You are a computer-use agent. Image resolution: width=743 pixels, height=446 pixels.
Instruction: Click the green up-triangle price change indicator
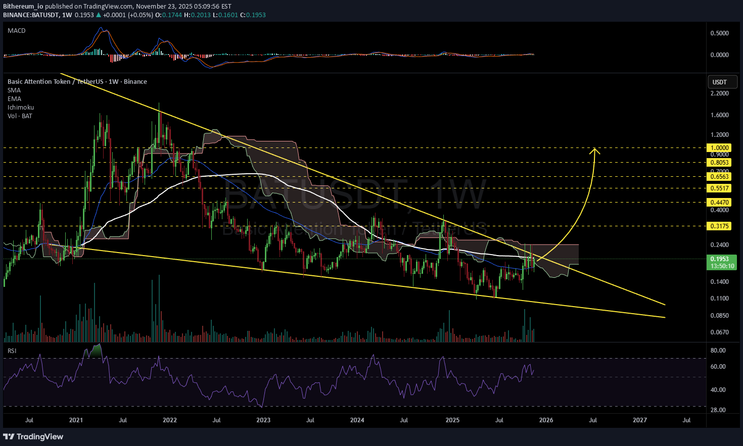click(x=99, y=15)
